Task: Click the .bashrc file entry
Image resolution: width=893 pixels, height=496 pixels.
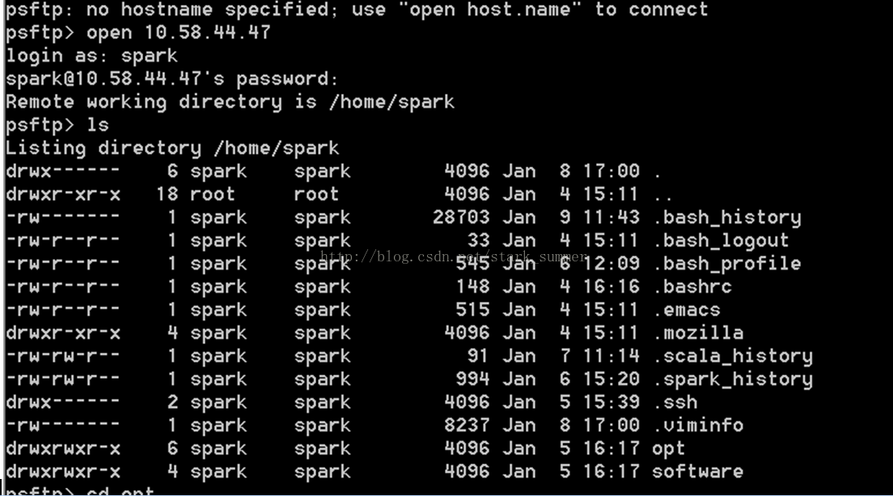Action: [x=692, y=286]
